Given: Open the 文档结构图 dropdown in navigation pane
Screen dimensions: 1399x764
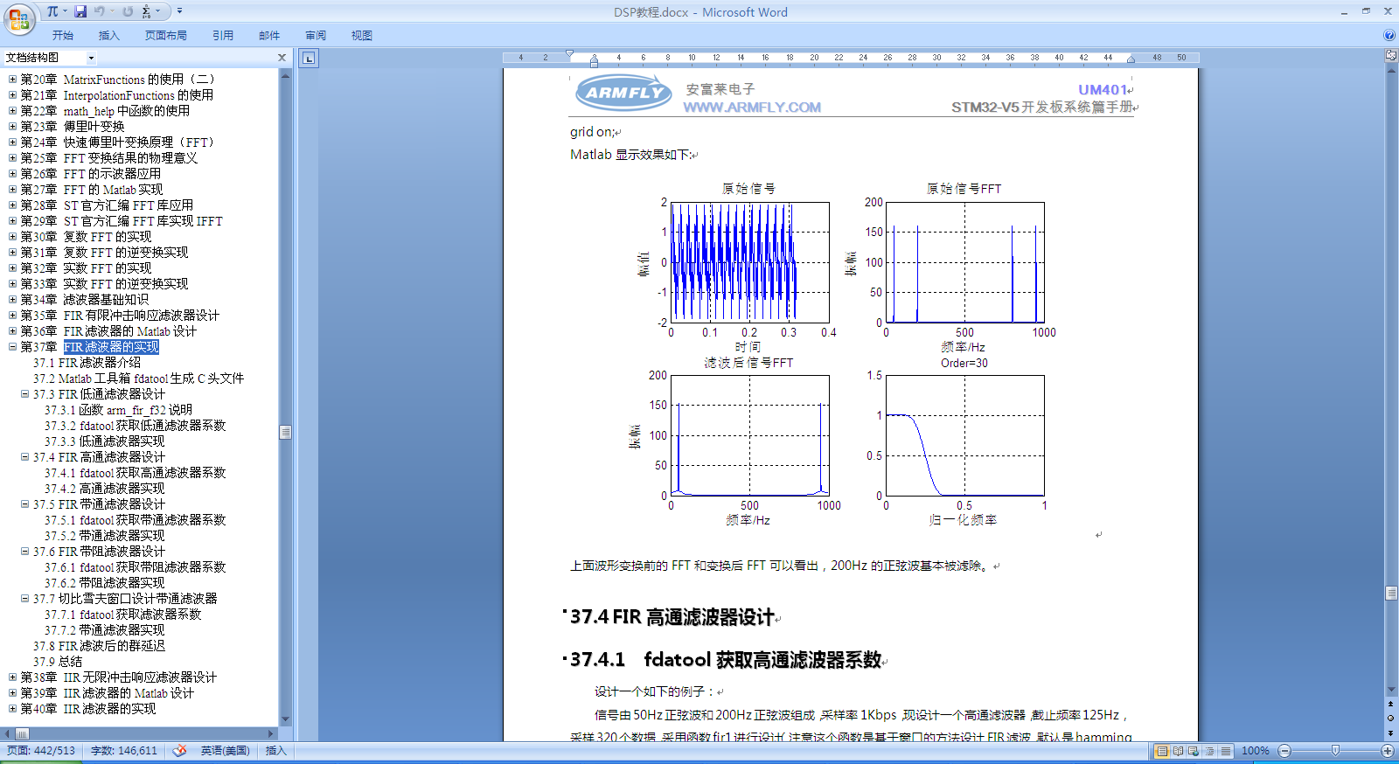Looking at the screenshot, I should click(x=91, y=58).
